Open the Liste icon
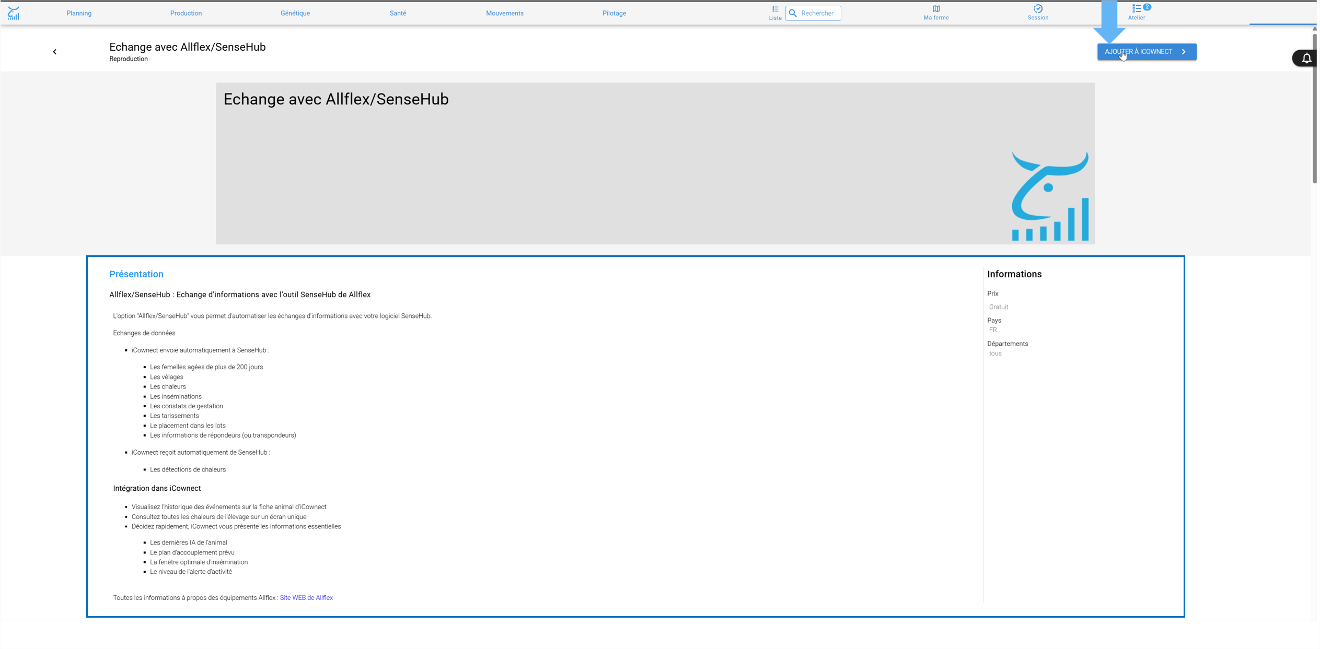This screenshot has width=1320, height=649. click(x=775, y=9)
